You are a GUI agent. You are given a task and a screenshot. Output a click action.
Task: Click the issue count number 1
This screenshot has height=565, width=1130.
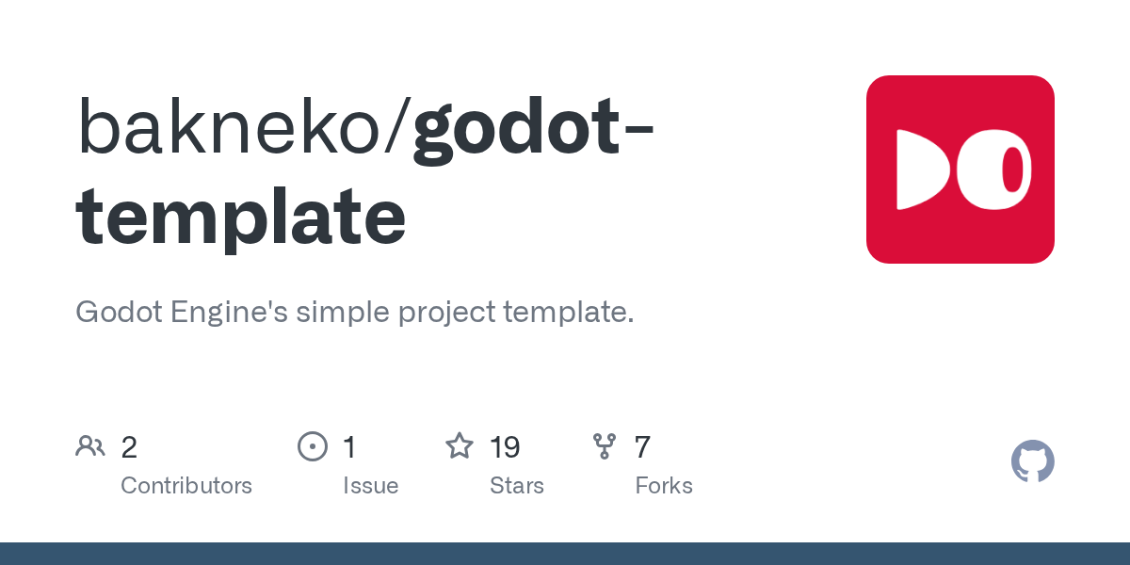click(x=349, y=447)
